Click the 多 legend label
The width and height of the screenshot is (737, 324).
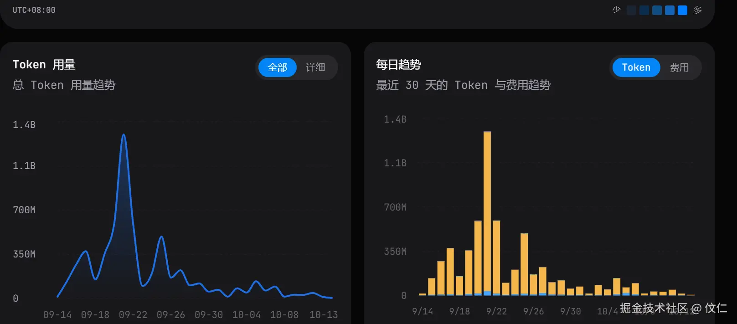698,10
